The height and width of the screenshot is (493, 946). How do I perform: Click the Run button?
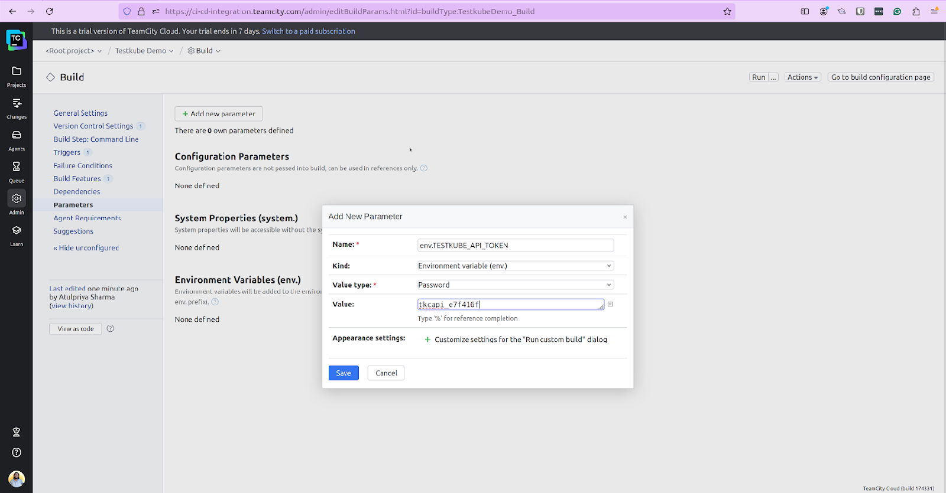759,77
